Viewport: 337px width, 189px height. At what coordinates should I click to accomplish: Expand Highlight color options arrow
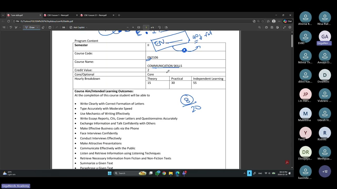20,27
